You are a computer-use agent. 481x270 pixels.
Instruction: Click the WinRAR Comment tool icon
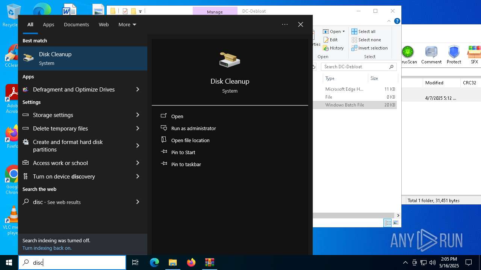pyautogui.click(x=431, y=55)
